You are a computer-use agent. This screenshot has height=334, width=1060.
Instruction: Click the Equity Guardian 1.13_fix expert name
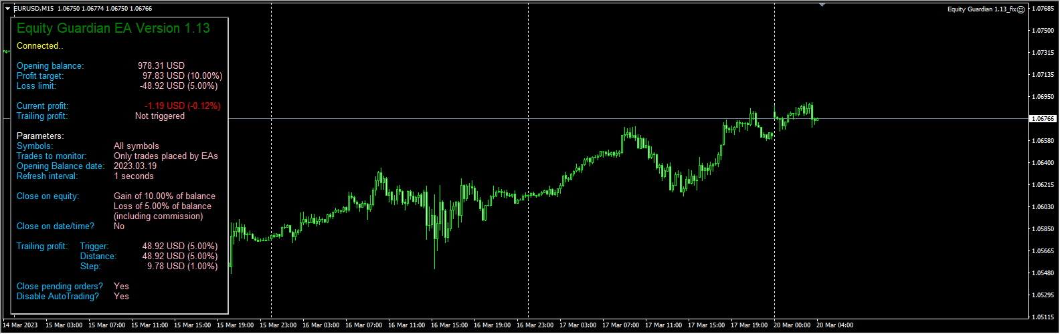pos(982,9)
